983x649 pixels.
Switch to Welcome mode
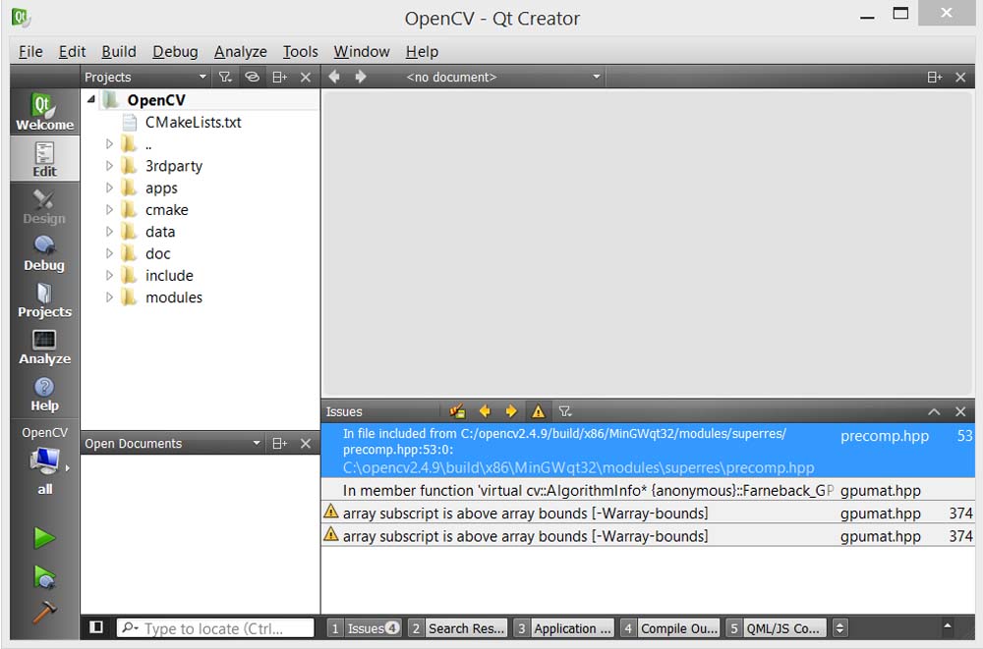(x=44, y=113)
